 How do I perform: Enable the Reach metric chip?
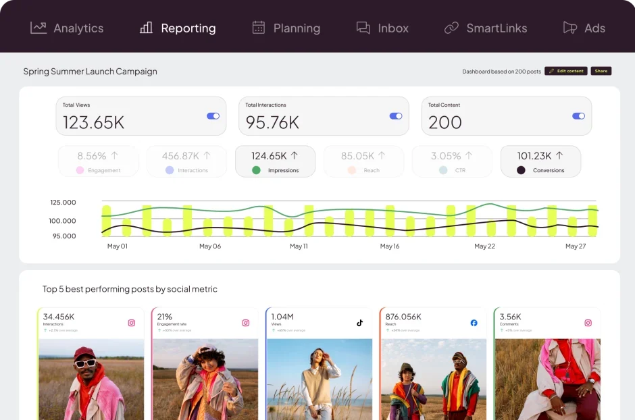coord(363,161)
